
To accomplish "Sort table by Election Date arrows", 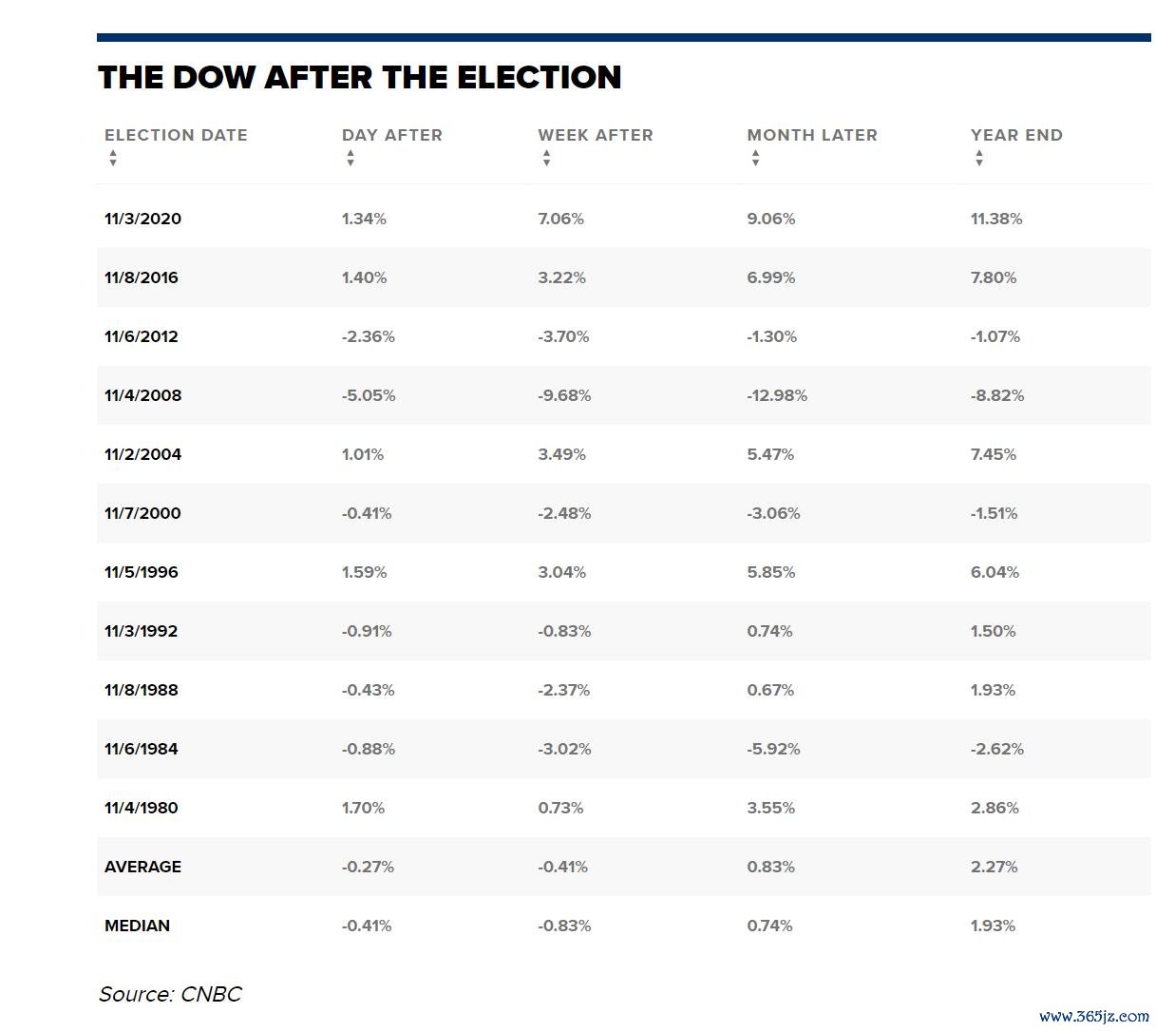I will coord(113,158).
